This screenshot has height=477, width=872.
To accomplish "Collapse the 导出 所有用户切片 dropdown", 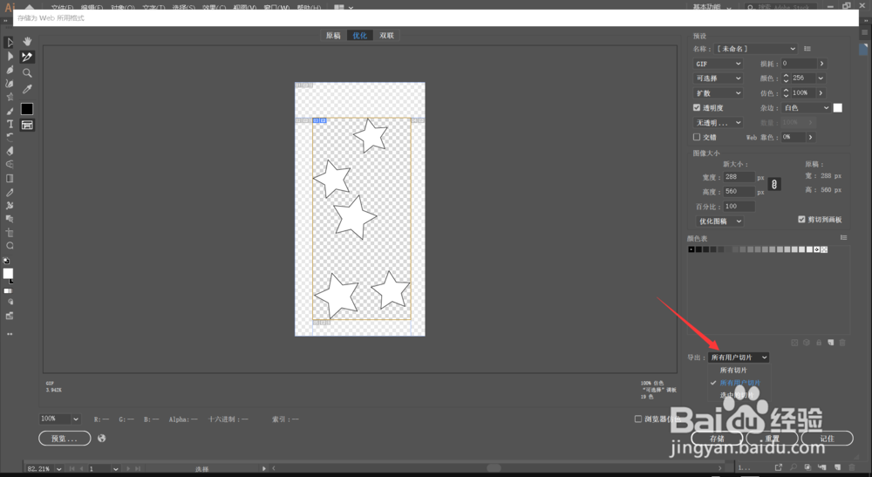I will point(739,358).
